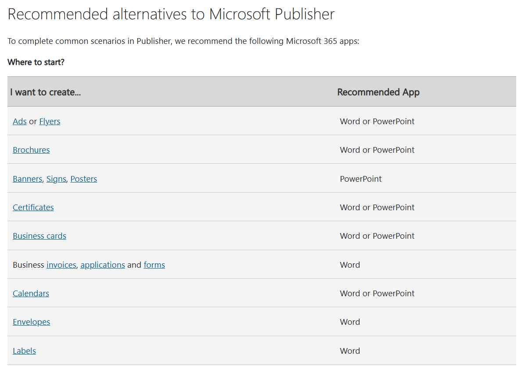525x366 pixels.
Task: Open the Flyers link
Action: (x=50, y=122)
